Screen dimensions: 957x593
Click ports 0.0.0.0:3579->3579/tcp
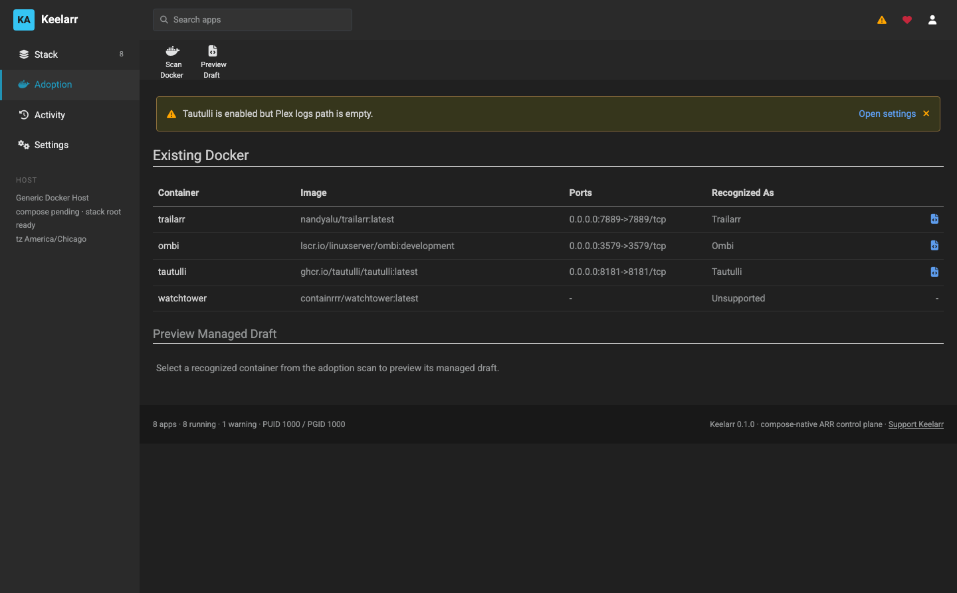pyautogui.click(x=617, y=246)
